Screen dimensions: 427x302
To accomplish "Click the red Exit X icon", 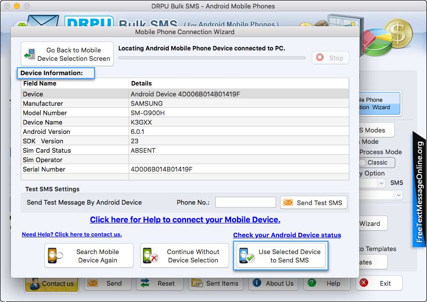I will tap(364, 283).
